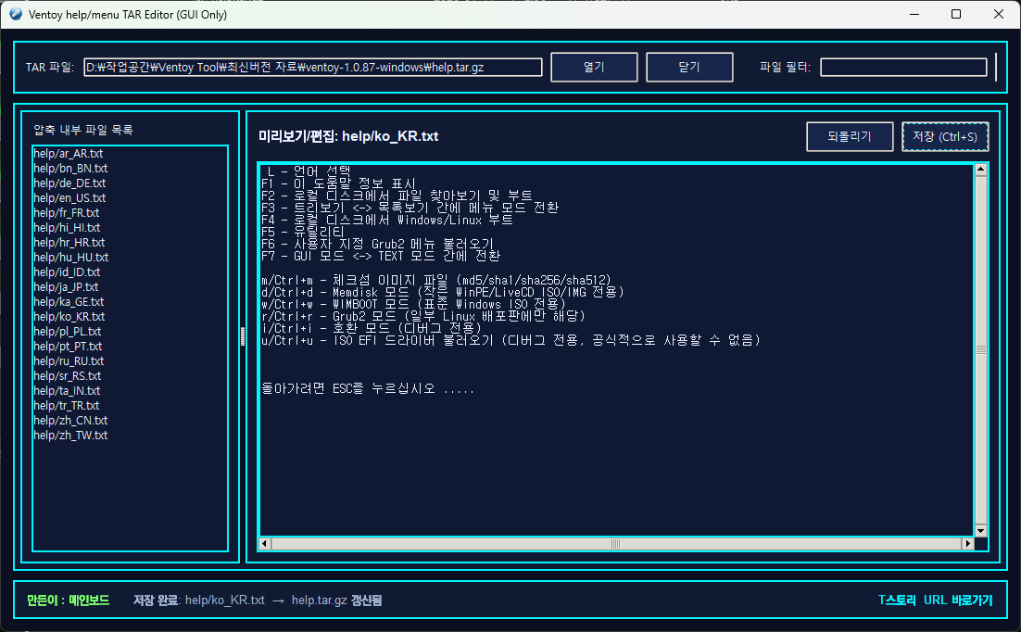
Task: Select help/hr_HR.txt in the file list
Action: [69, 243]
